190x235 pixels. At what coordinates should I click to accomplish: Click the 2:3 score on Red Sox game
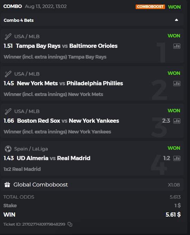coord(166,121)
